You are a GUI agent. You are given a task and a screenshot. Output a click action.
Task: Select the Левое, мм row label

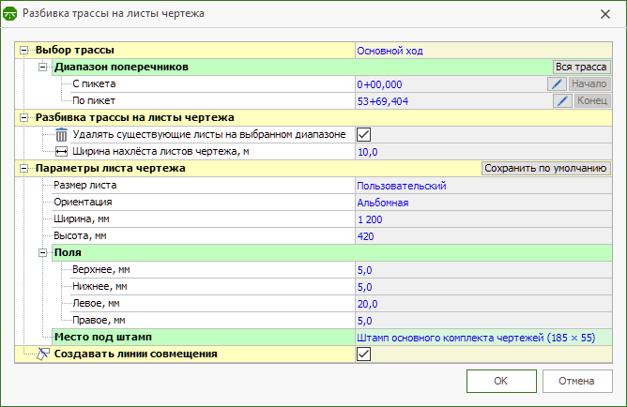point(96,303)
